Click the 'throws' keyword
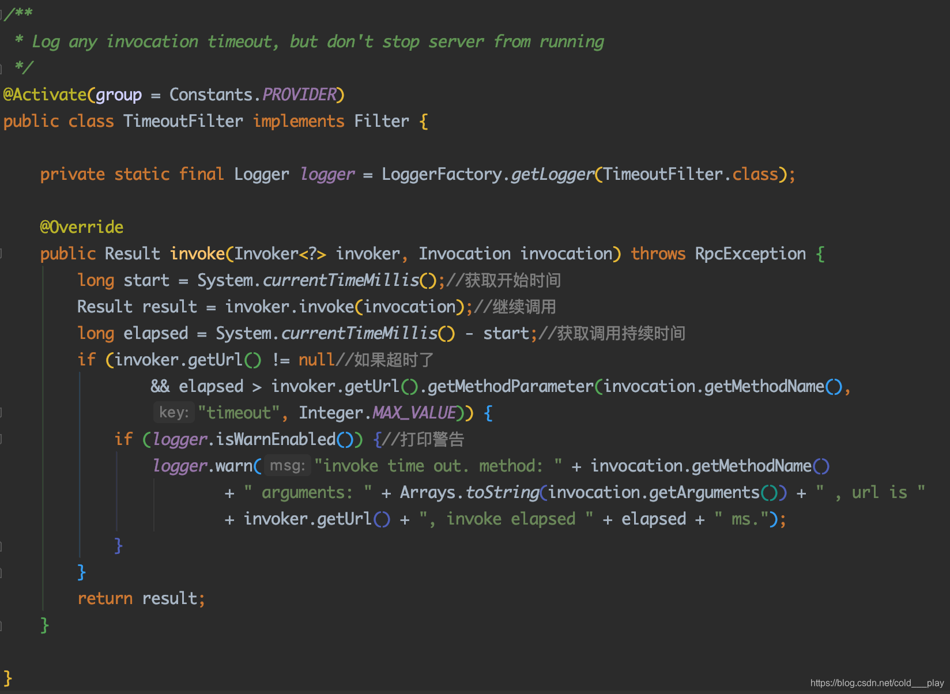The width and height of the screenshot is (950, 694). point(658,254)
